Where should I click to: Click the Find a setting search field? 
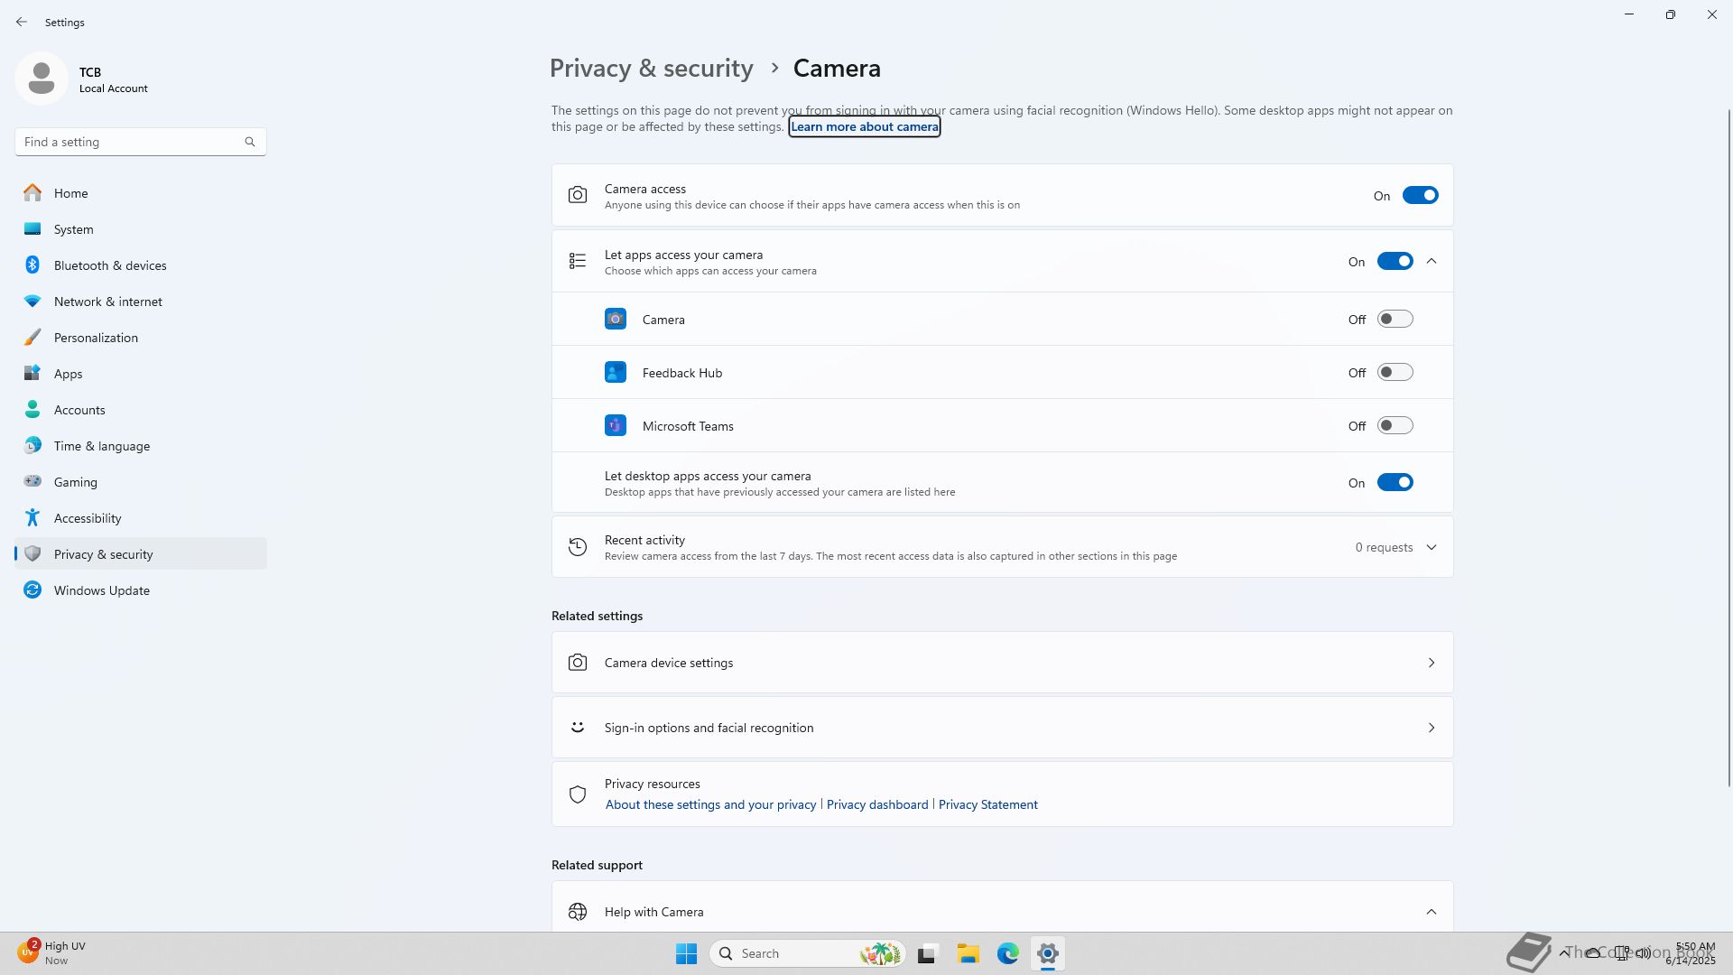click(131, 142)
